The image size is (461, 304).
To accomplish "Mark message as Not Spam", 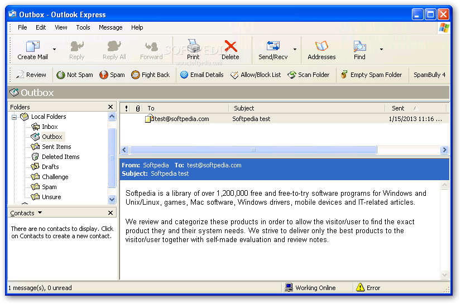I will pyautogui.click(x=75, y=75).
